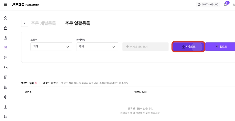The width and height of the screenshot is (235, 121).
Task: Click the download box sidebar icon
Action: tap(6, 107)
